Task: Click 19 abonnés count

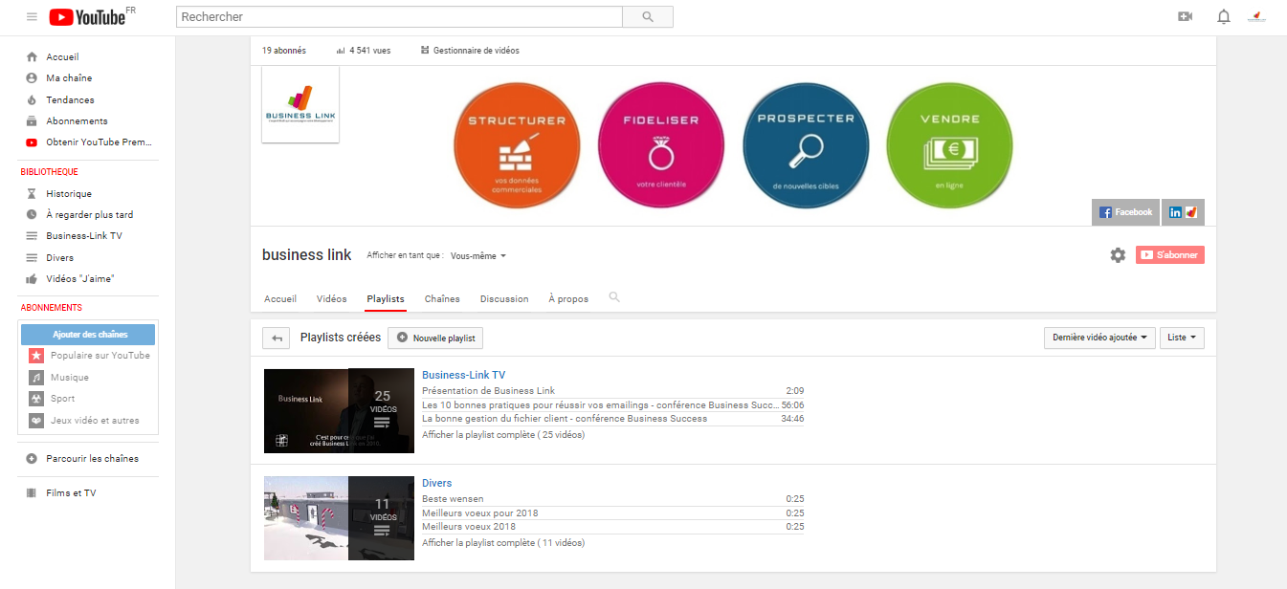Action: tap(284, 51)
